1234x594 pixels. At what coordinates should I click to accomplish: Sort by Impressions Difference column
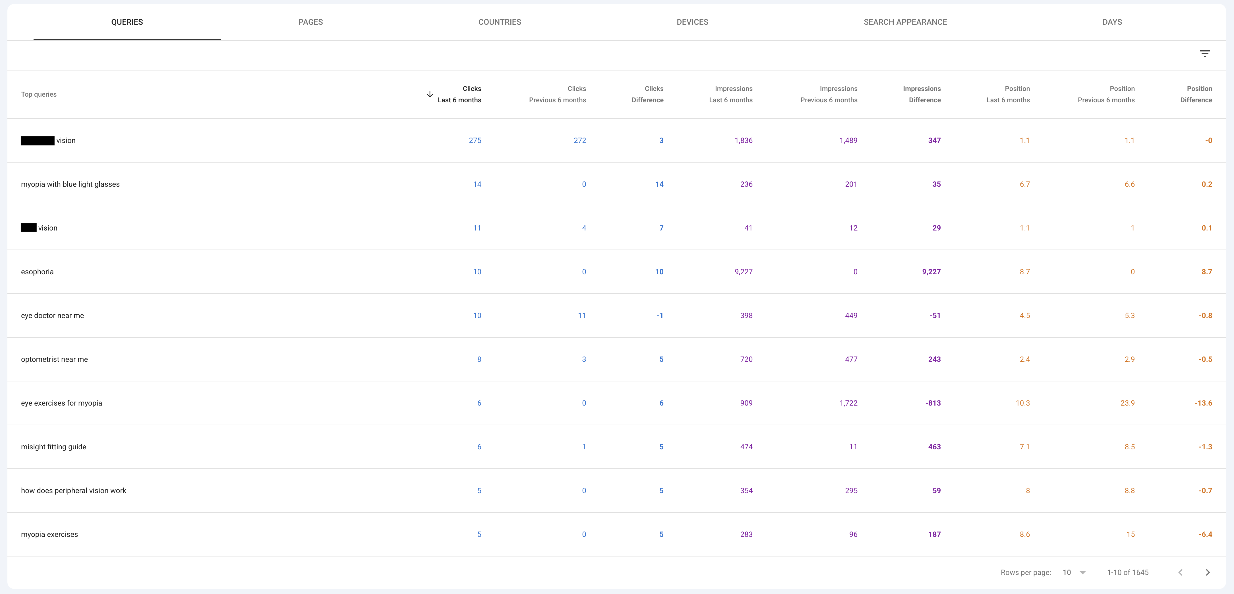922,94
